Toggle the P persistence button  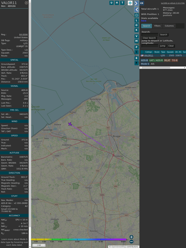pos(136,47)
